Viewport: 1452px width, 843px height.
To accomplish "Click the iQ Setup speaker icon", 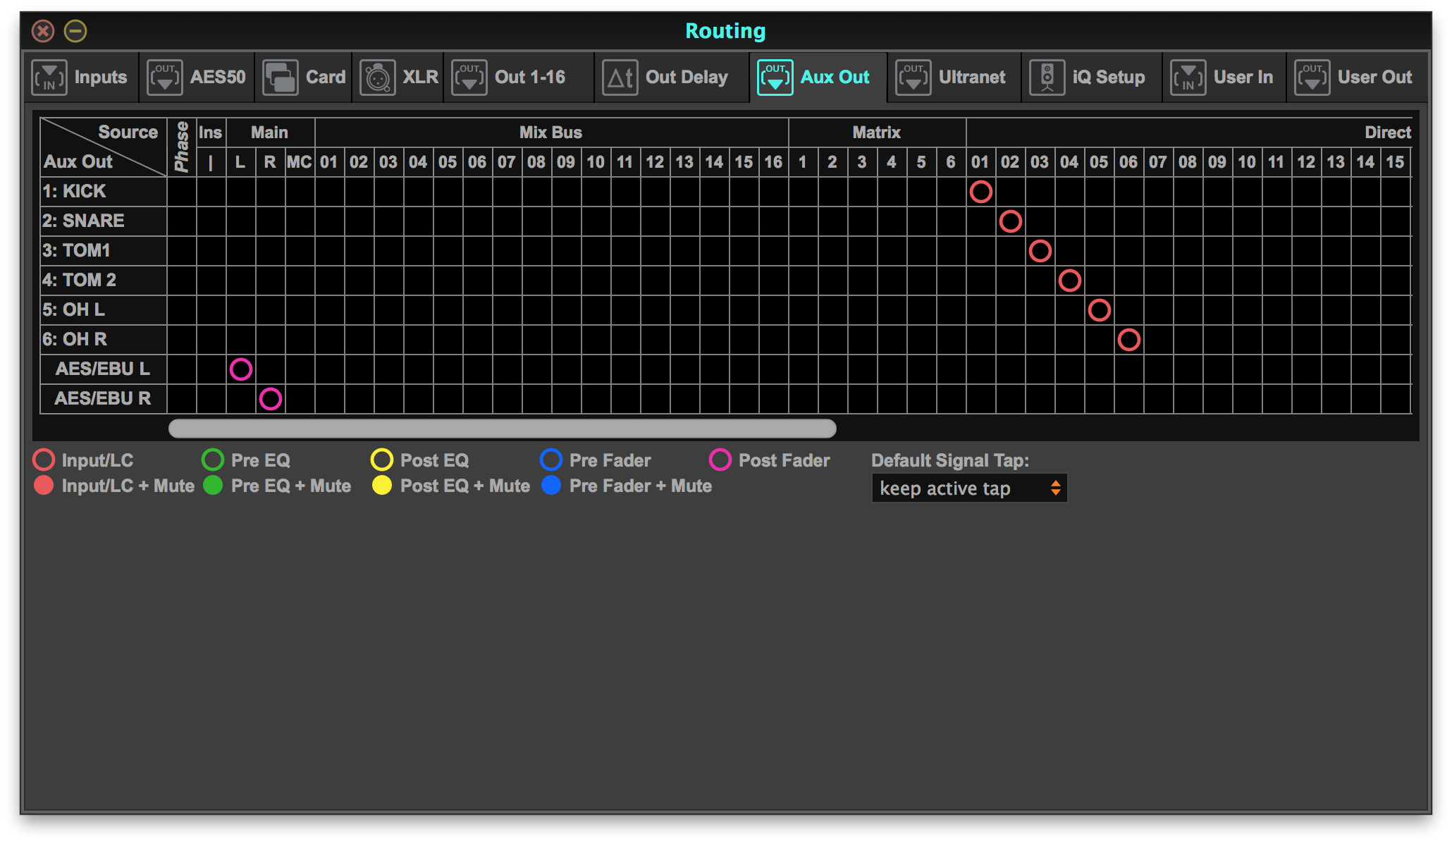I will coord(1047,78).
